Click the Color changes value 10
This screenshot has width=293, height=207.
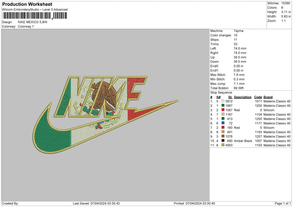point(235,35)
